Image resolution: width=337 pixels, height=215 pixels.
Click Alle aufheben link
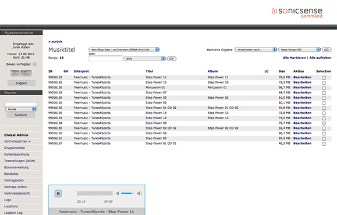point(320,58)
